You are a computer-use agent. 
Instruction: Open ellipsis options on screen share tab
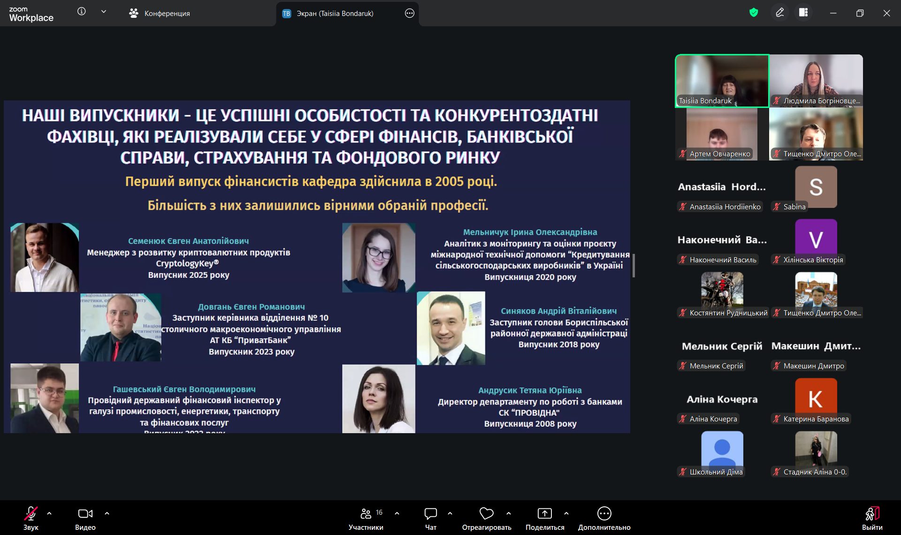point(409,13)
